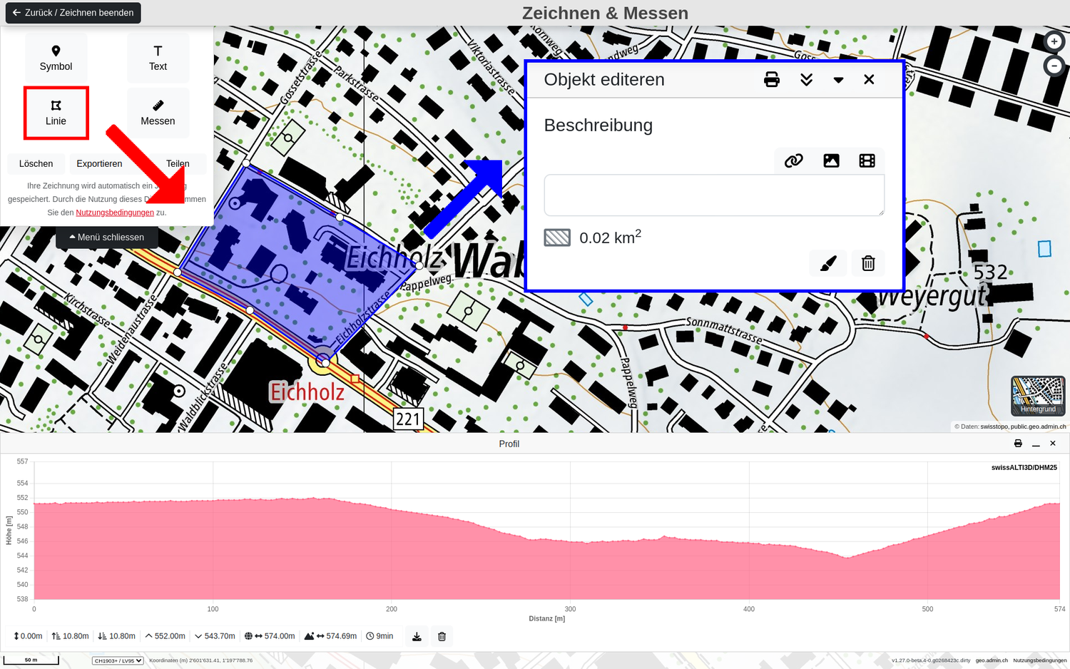Image resolution: width=1070 pixels, height=669 pixels.
Task: Print the object via printer icon
Action: (771, 79)
